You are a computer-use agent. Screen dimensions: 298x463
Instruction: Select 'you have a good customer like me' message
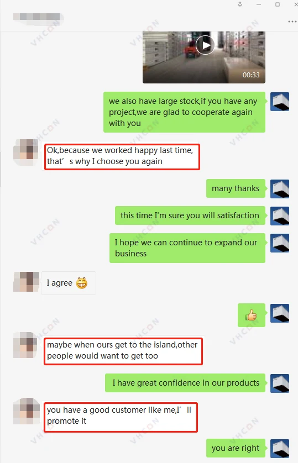[121, 417]
